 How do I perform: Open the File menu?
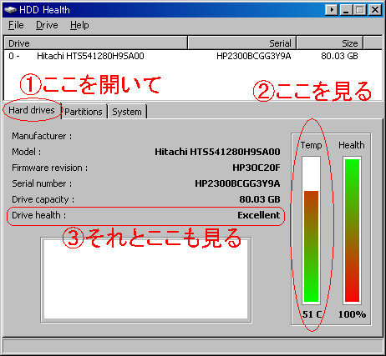click(x=16, y=25)
